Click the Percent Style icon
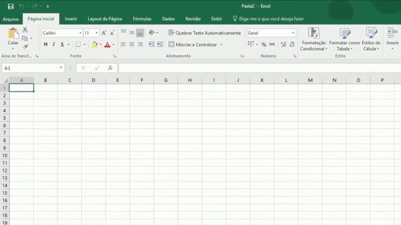401x225 pixels. click(264, 44)
